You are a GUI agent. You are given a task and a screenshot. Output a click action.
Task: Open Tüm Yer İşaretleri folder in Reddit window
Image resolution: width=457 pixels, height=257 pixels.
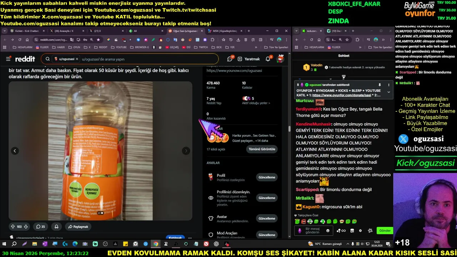(x=276, y=47)
